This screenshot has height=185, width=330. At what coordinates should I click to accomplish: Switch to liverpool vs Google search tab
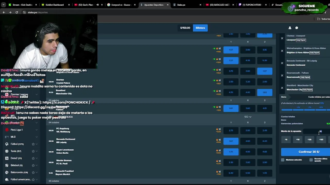pyautogui.click(x=121, y=5)
